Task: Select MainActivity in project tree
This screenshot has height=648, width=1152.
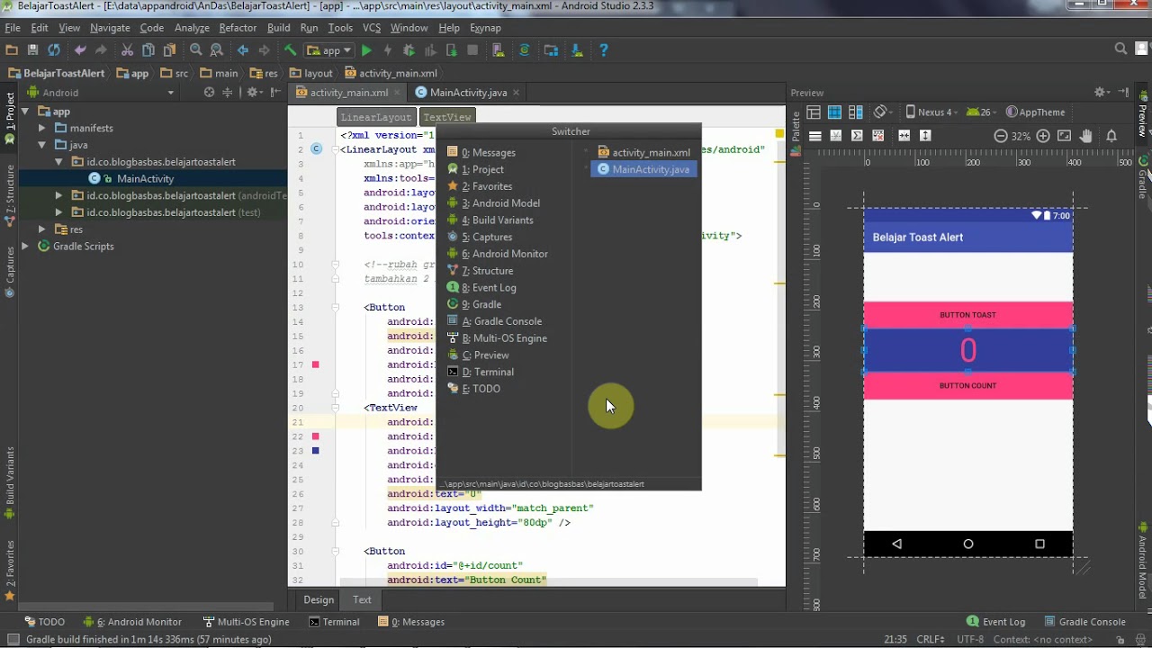Action: [x=144, y=178]
